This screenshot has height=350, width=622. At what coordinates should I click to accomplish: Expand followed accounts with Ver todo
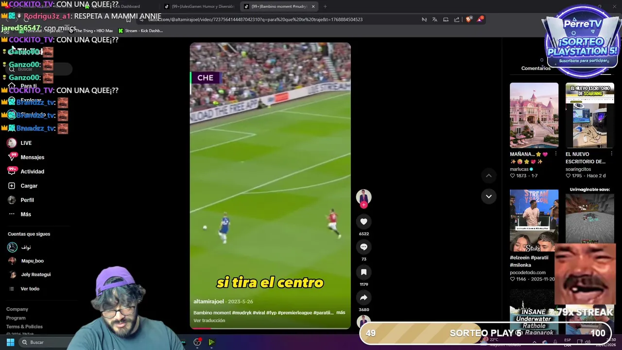pos(30,289)
